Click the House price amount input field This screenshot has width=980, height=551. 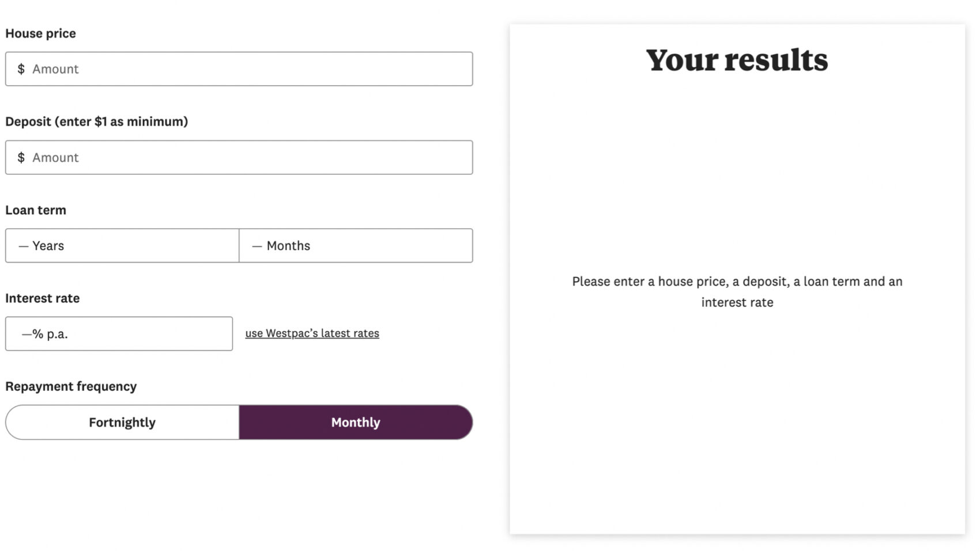pyautogui.click(x=239, y=69)
